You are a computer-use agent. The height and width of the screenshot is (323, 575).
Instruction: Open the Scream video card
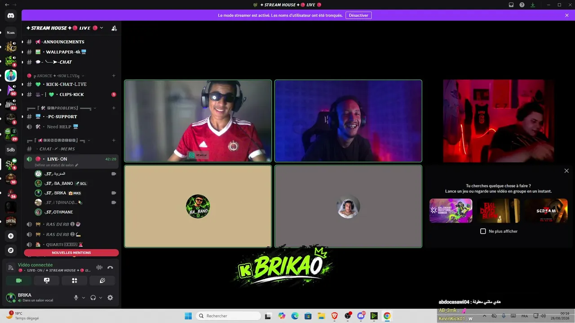(546, 211)
